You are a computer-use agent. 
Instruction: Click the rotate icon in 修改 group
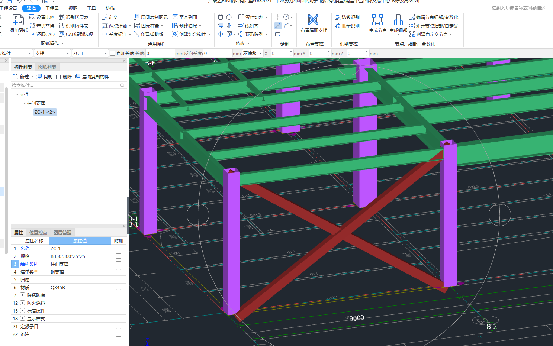229,17
